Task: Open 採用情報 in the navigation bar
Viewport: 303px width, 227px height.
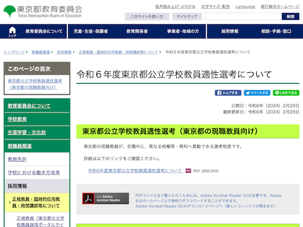Action: click(230, 31)
